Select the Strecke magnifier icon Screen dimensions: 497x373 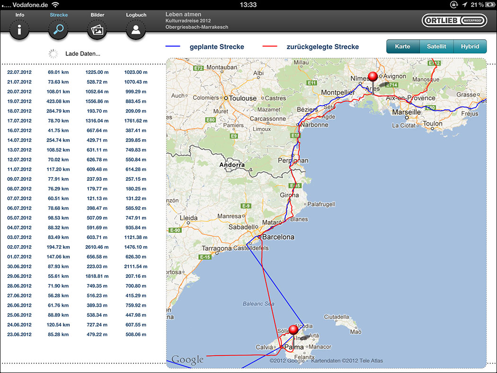(x=59, y=30)
